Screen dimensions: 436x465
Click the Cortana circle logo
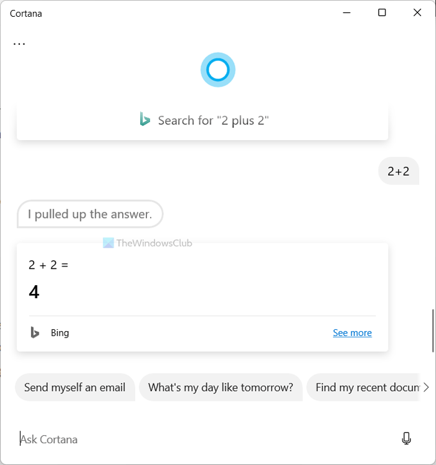(x=218, y=70)
